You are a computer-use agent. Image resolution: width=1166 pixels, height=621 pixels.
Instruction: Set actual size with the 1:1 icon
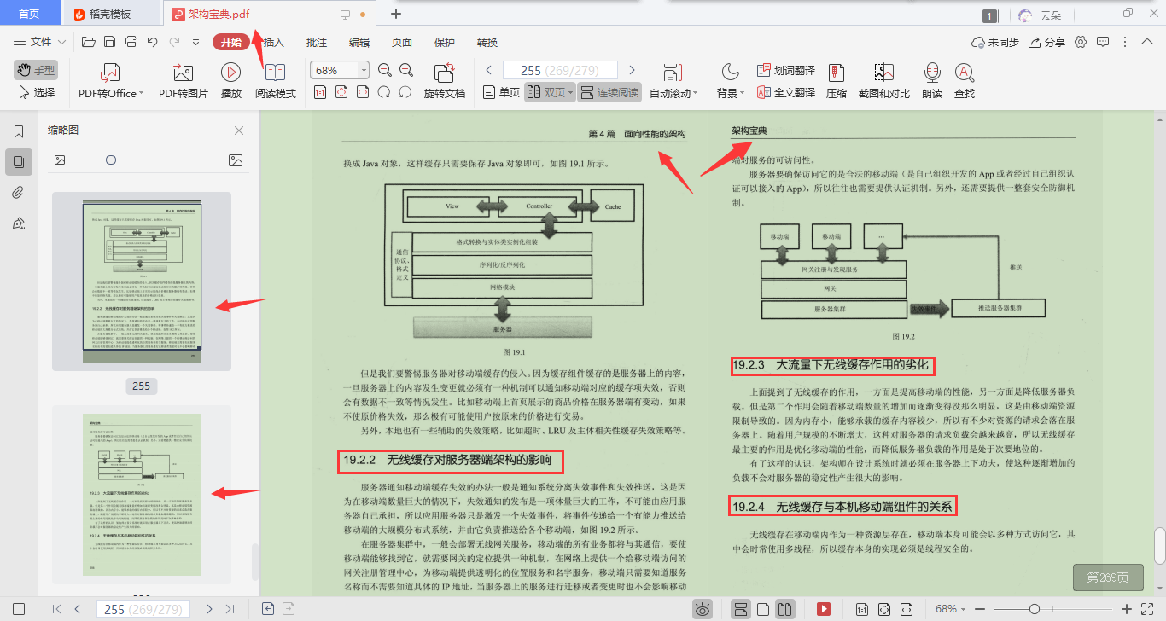(x=320, y=92)
